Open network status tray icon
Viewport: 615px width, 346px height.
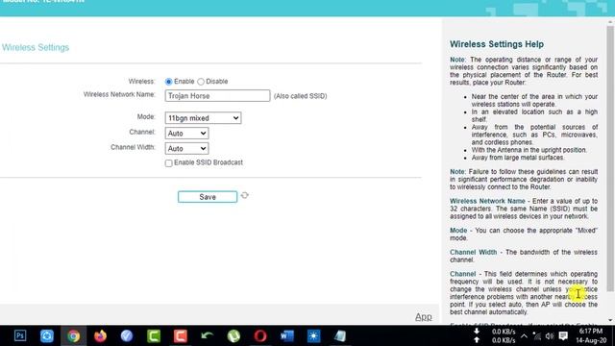pyautogui.click(x=537, y=336)
